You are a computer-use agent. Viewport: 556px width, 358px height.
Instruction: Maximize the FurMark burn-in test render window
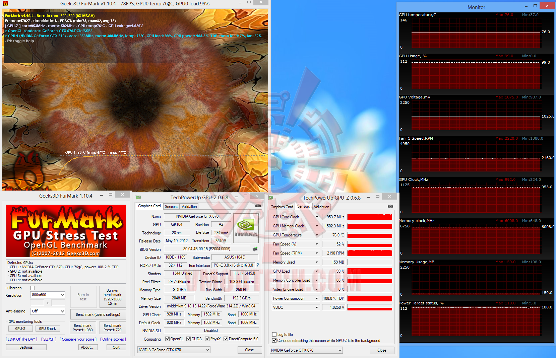click(249, 3)
